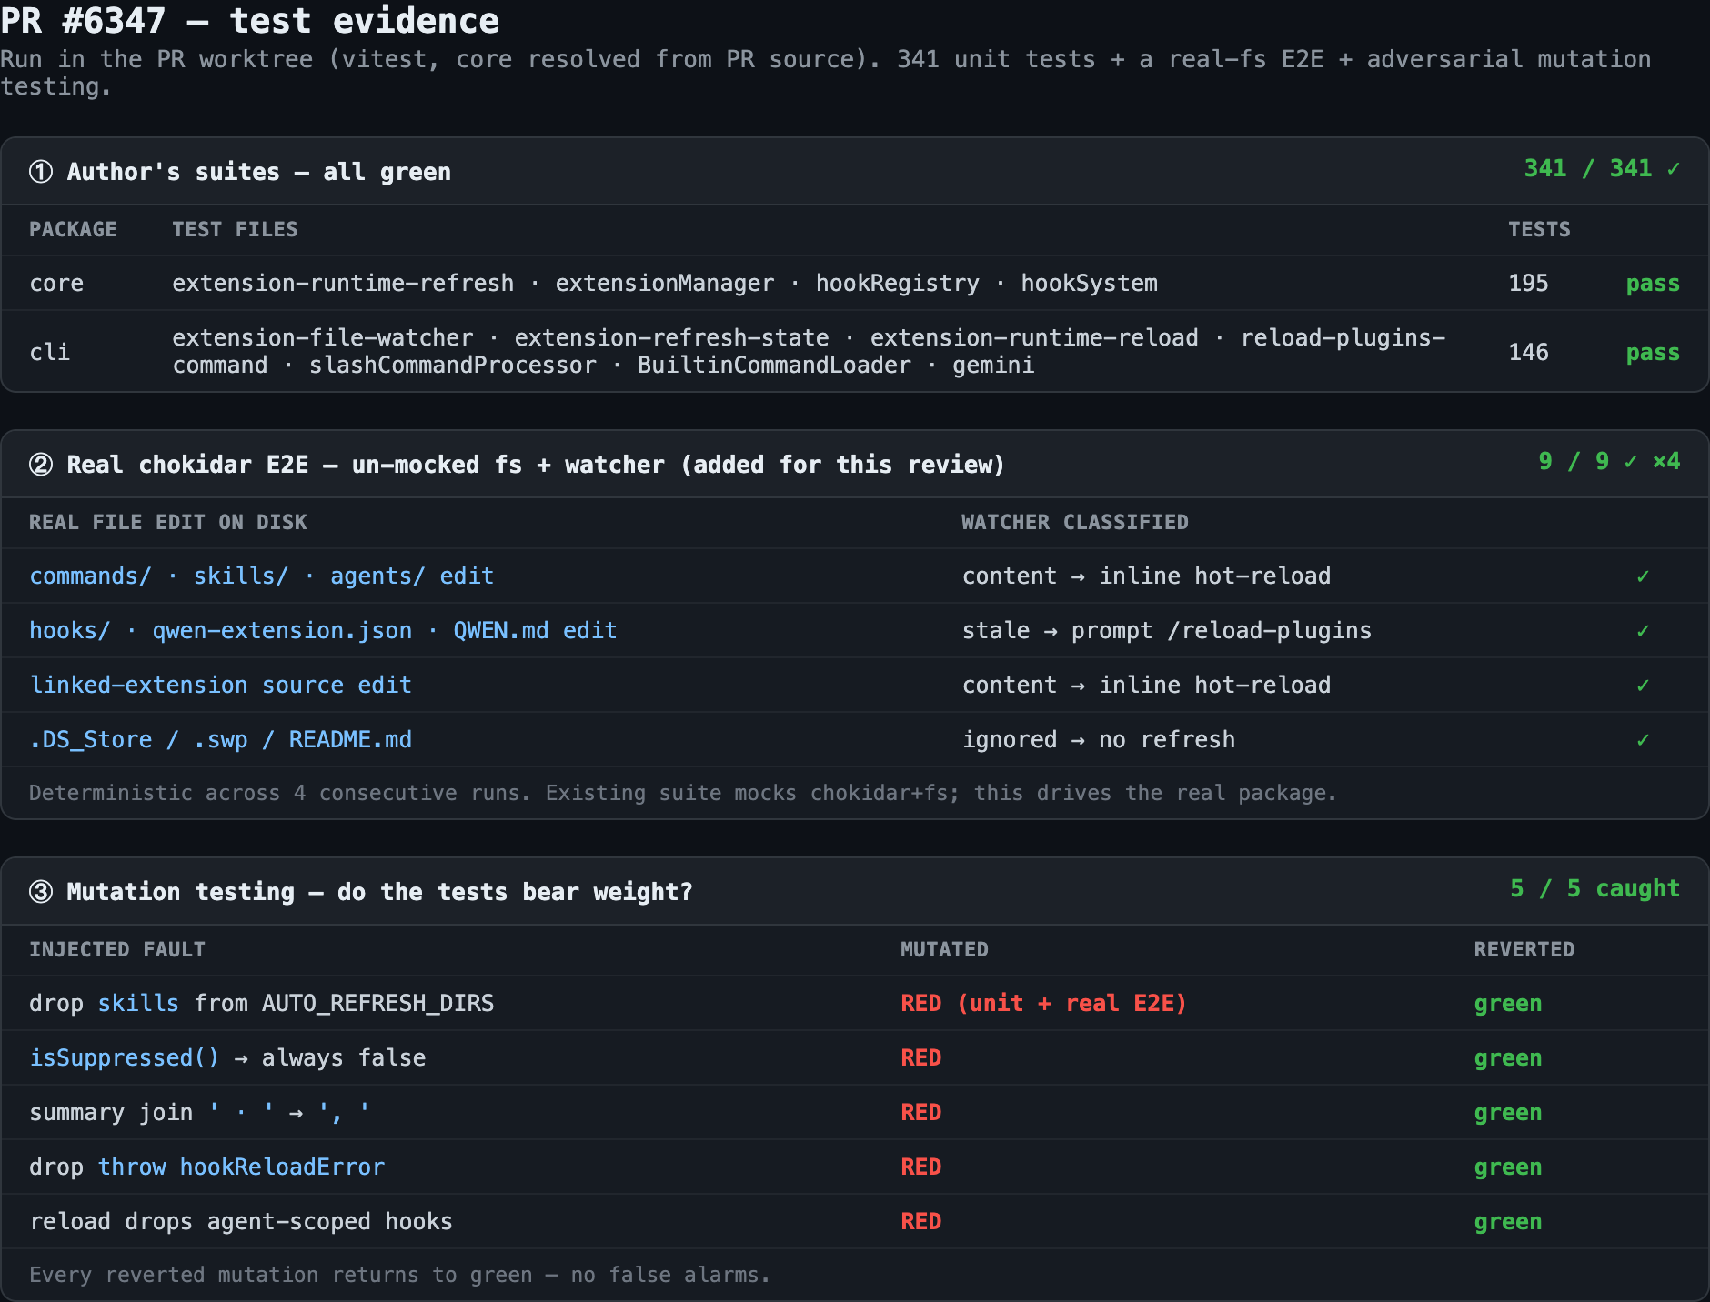Click checkmark beside stale prompt /reload-plugins
This screenshot has height=1302, width=1710.
(x=1643, y=631)
